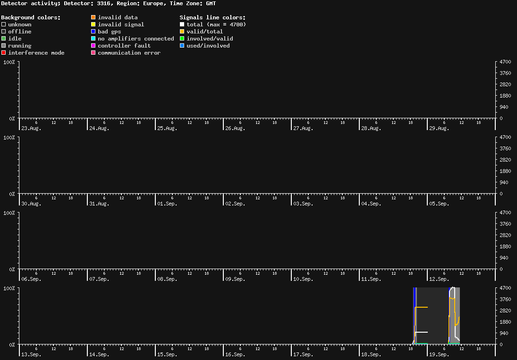This screenshot has width=517, height=360.
Task: Click the offline background color swatch
Action: click(x=4, y=32)
